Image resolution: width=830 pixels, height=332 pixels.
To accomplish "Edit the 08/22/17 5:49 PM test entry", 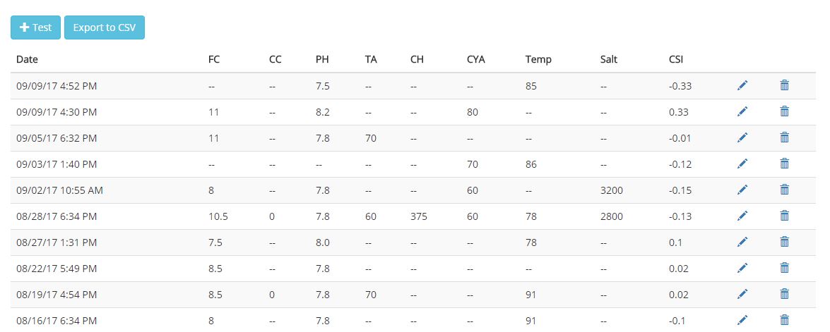I will coord(742,268).
